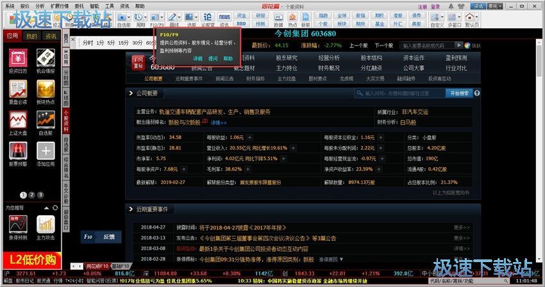Click the F10/F9 toolbar icon

coord(155,17)
